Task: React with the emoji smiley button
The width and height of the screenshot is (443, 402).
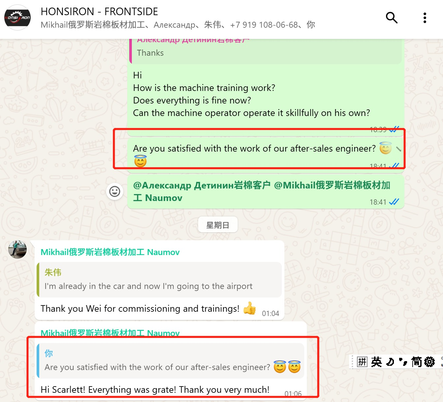Action: pyautogui.click(x=115, y=191)
